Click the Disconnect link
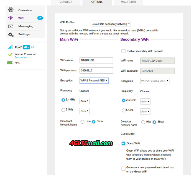 [21, 57]
